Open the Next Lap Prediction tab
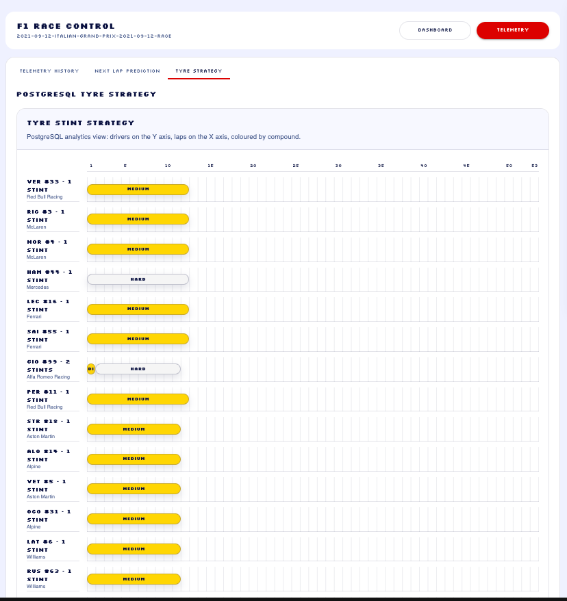The image size is (567, 601). 127,71
